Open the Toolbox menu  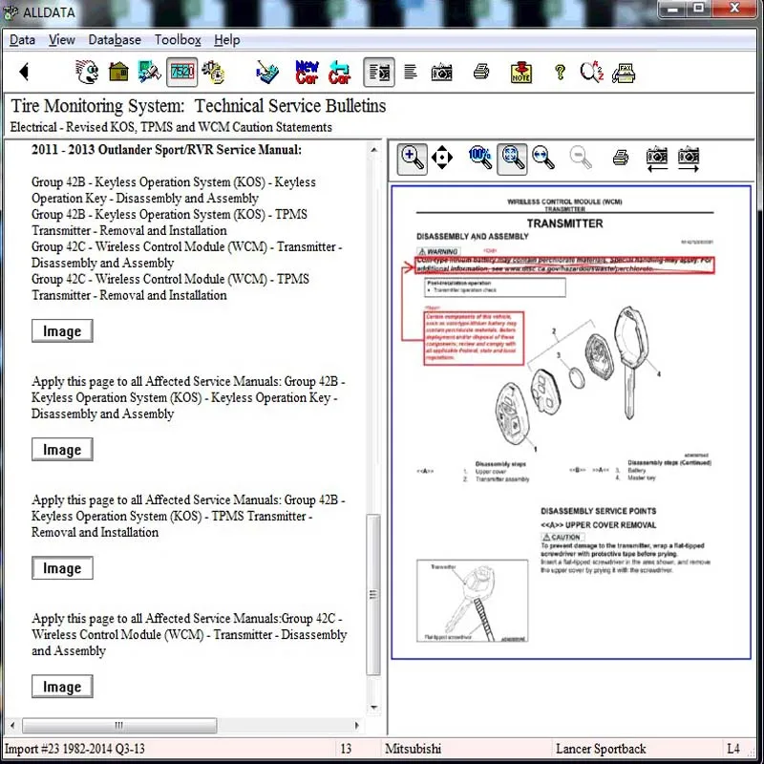tap(178, 40)
